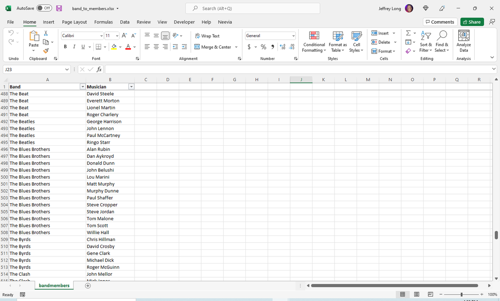The image size is (500, 301).
Task: Select cell containing John Lennon
Action: coord(110,129)
